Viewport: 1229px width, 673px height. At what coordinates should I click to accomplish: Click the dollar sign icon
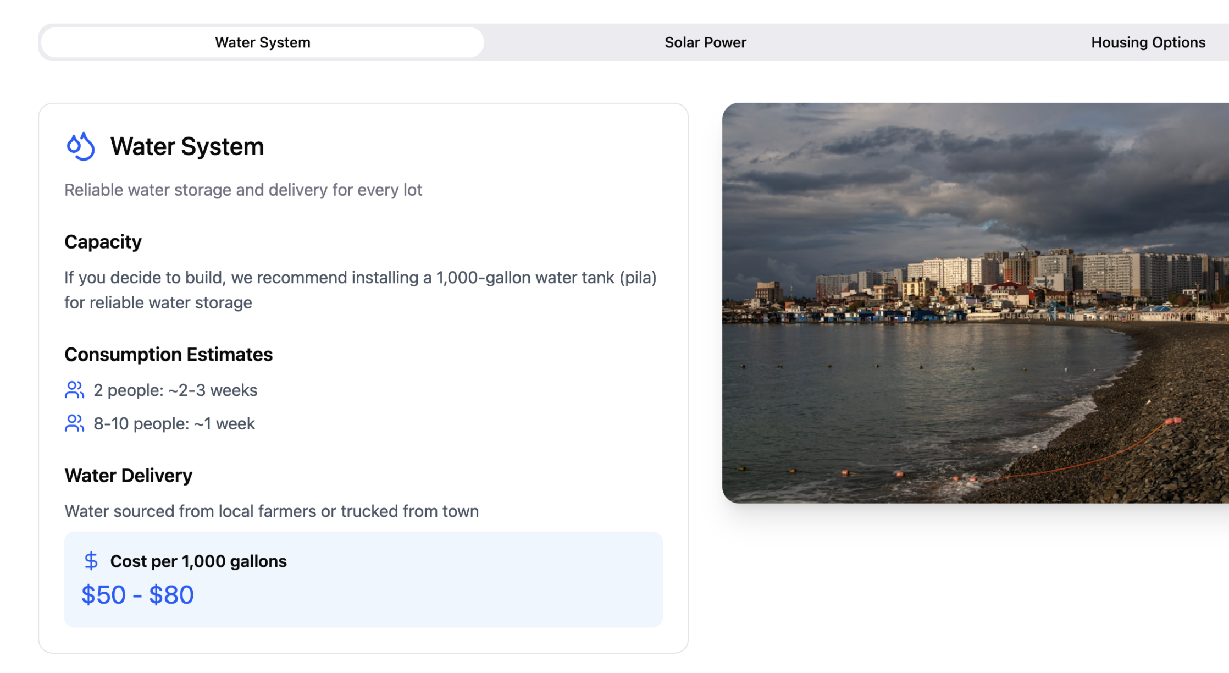pyautogui.click(x=91, y=561)
